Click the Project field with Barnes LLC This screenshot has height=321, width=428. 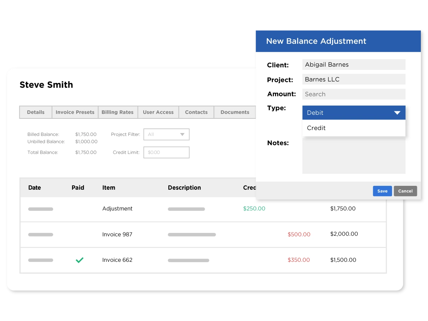coord(354,79)
